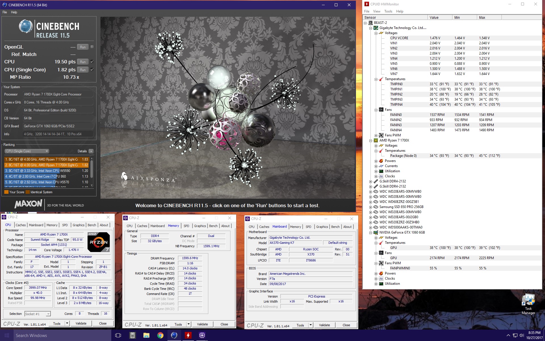Click the Currents icon under AMD Ryzen
This screenshot has width=545, height=341.
(381, 166)
